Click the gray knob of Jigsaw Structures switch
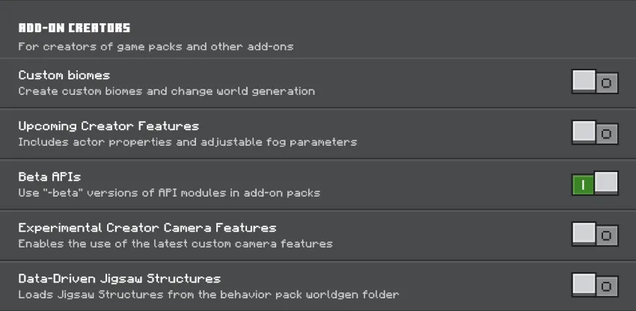 (584, 283)
